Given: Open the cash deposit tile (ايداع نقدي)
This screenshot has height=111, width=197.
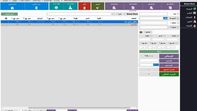Looking at the screenshot, I should pyautogui.click(x=12, y=6).
